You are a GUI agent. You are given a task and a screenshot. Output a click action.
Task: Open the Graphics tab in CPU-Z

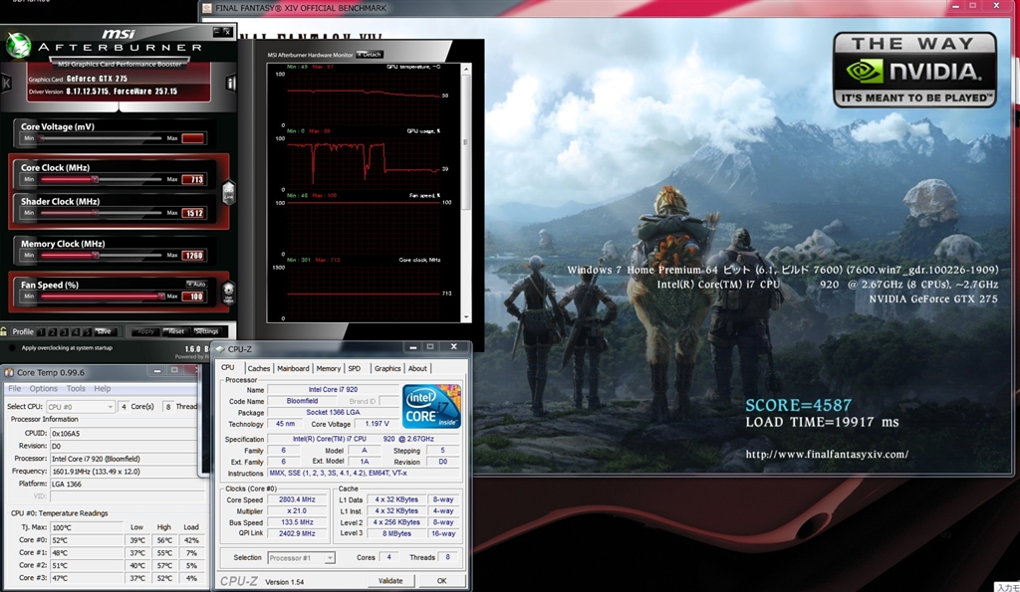[387, 368]
